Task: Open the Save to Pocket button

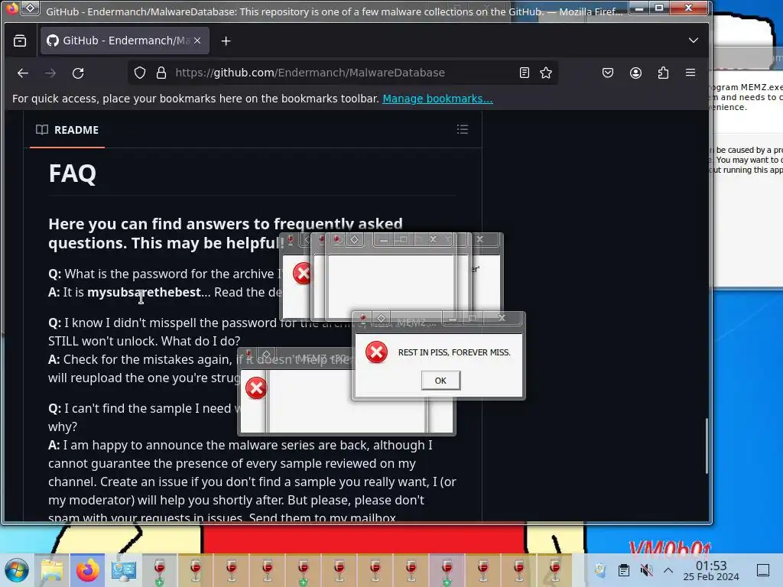Action: click(608, 73)
